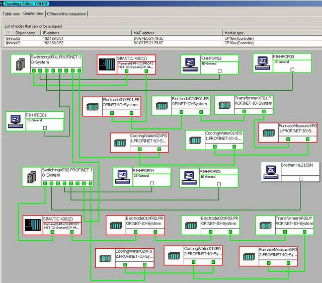Click MAC address D0-67-E5-21-79-07
322x283 pixels.
pyautogui.click(x=148, y=43)
